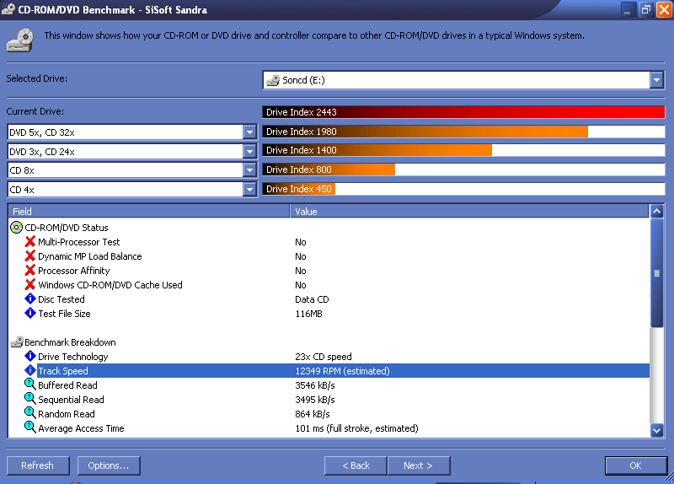
Task: Click the blue info icon beside Disc Tested
Action: (30, 299)
